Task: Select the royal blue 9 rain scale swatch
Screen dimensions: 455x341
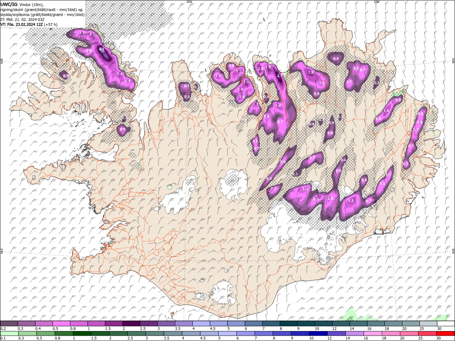Action: [300, 334]
